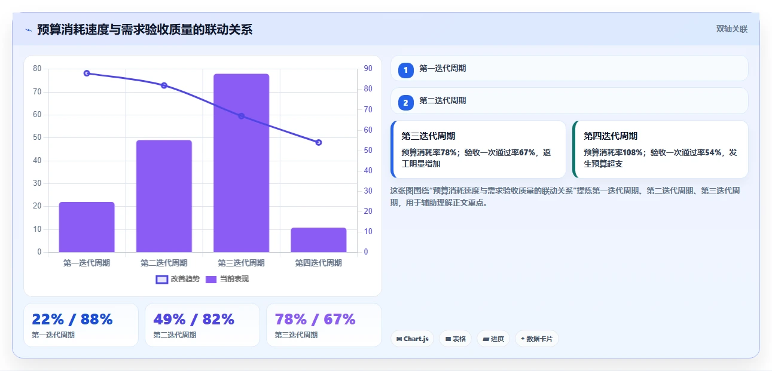Click the 表格 tag chip
The image size is (772, 371).
tap(456, 339)
